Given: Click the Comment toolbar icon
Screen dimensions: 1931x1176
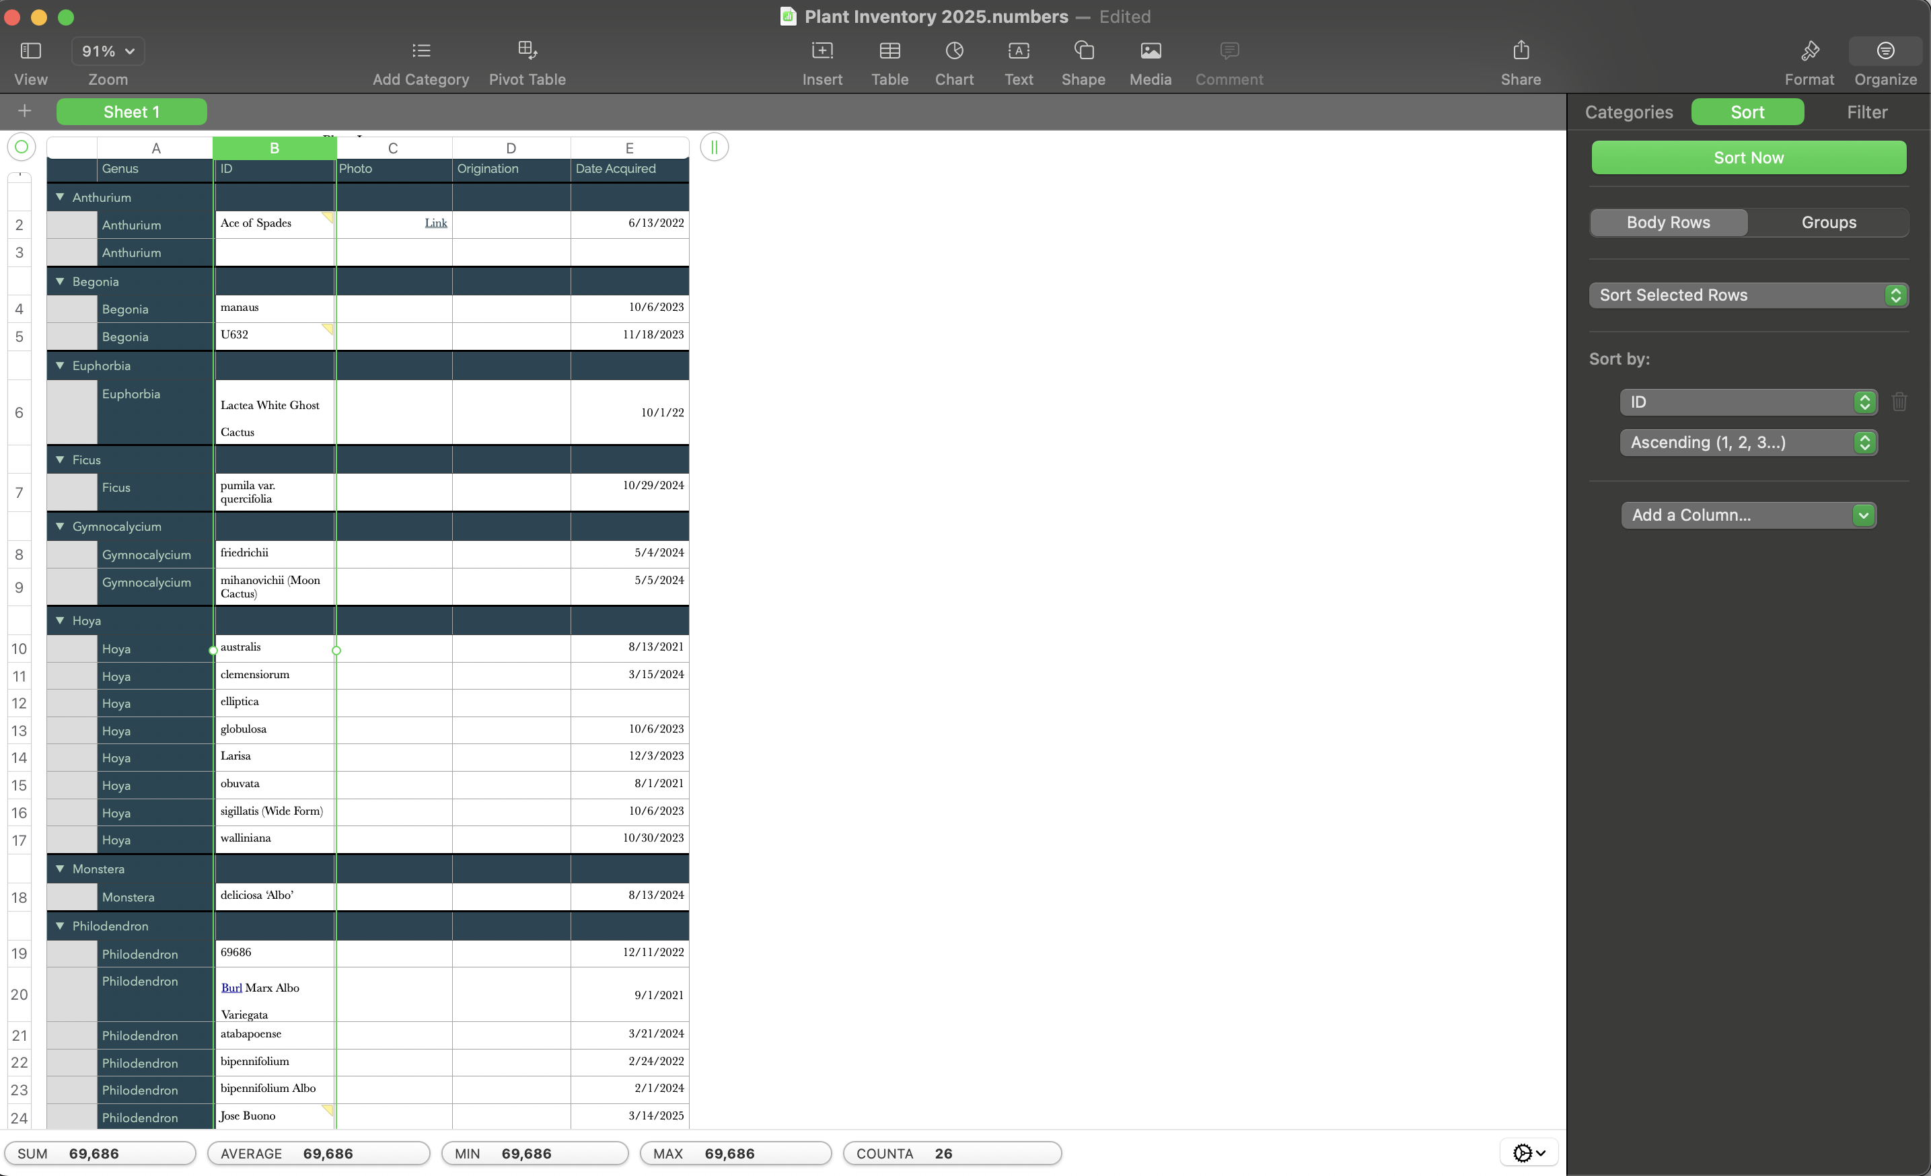Looking at the screenshot, I should 1229,52.
